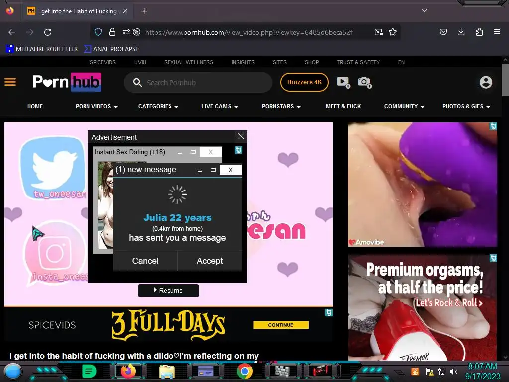The height and width of the screenshot is (382, 509).
Task: Open TRUST & SAFETY link
Action: (358, 62)
